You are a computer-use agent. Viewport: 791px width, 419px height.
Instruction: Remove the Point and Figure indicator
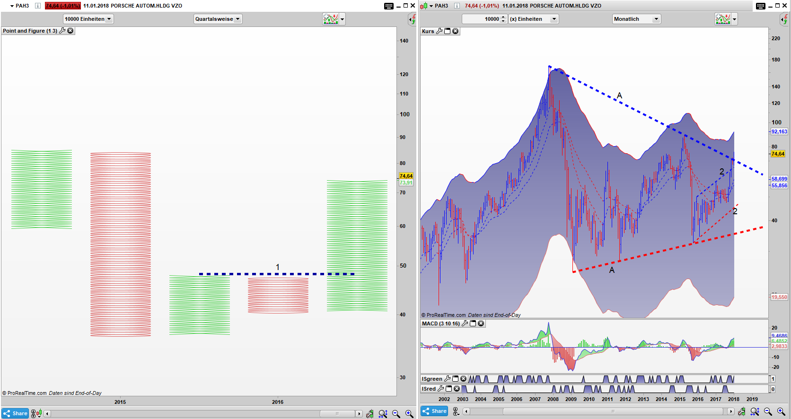click(70, 31)
